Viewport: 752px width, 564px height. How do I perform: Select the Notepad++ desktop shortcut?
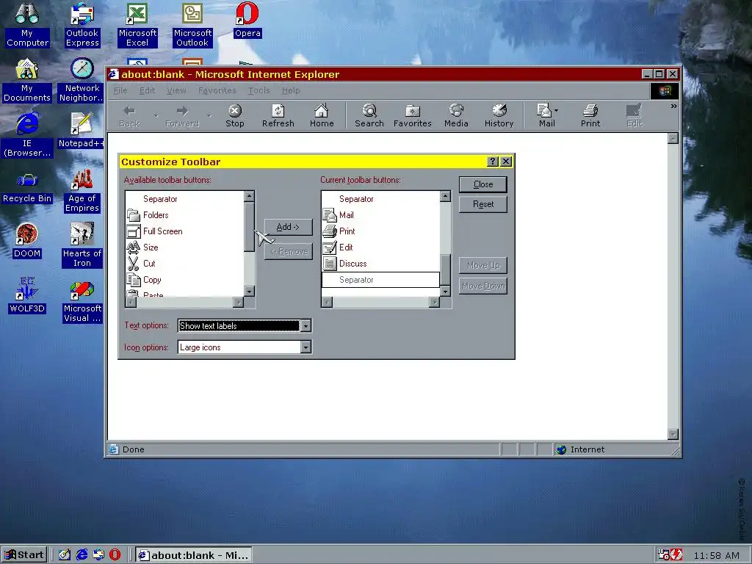click(x=81, y=130)
